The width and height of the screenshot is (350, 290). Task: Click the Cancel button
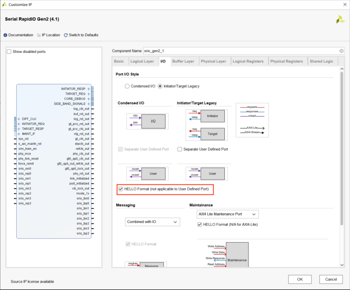click(x=331, y=279)
